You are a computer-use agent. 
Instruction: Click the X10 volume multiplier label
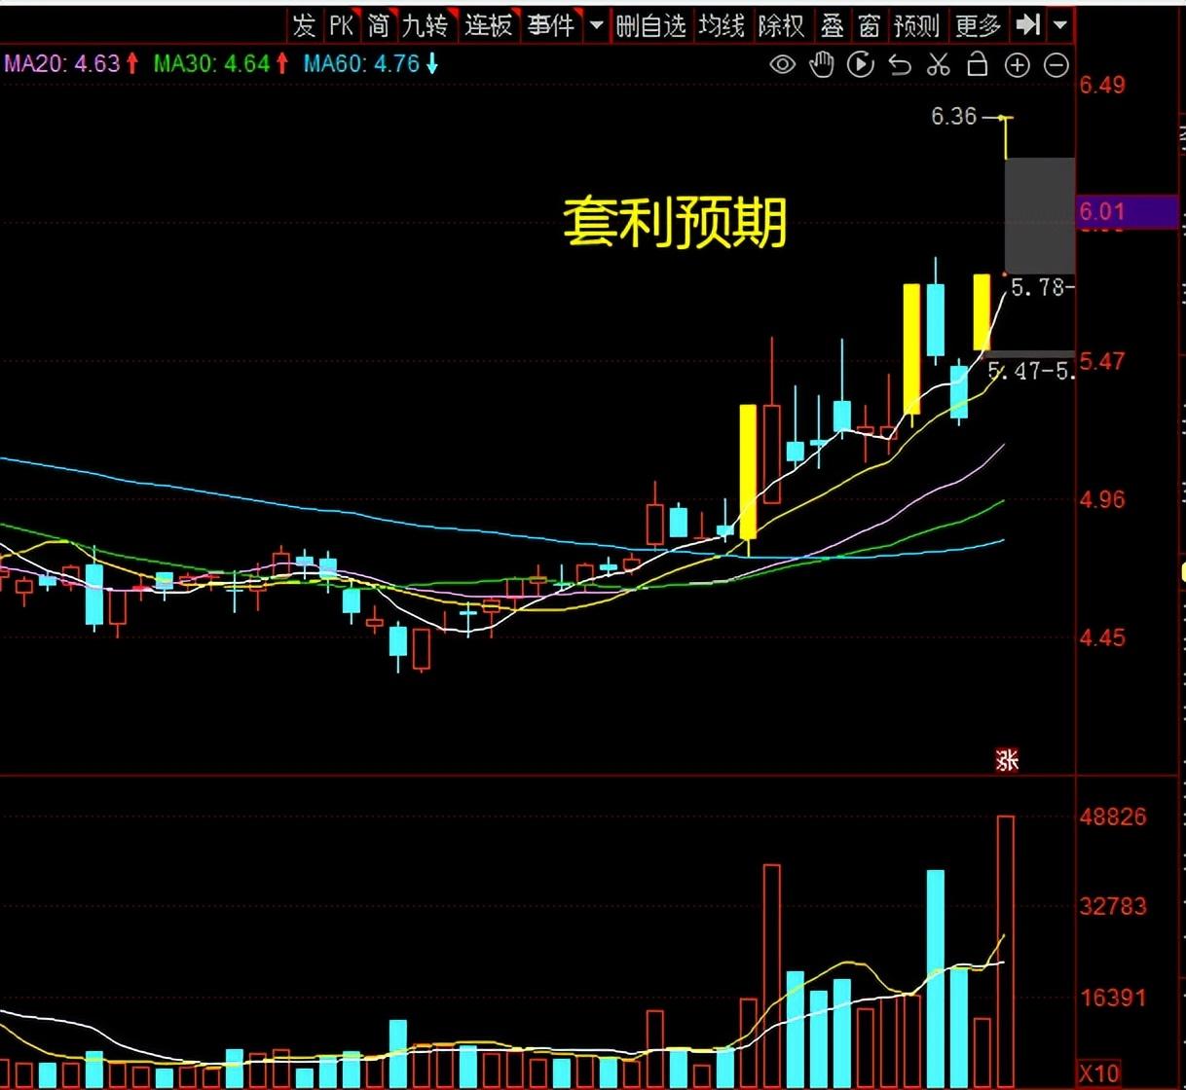pos(1098,1073)
